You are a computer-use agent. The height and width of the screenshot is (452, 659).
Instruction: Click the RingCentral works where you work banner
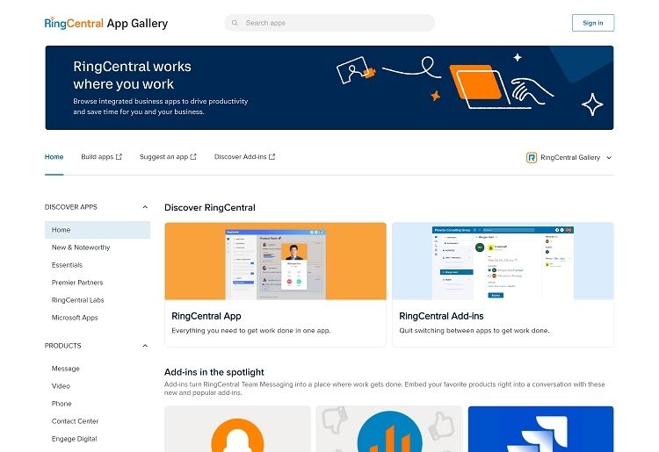pyautogui.click(x=329, y=88)
